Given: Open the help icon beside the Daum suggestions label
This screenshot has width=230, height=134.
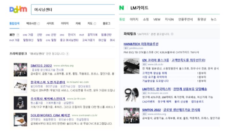Looking at the screenshot, I should point(18,35).
